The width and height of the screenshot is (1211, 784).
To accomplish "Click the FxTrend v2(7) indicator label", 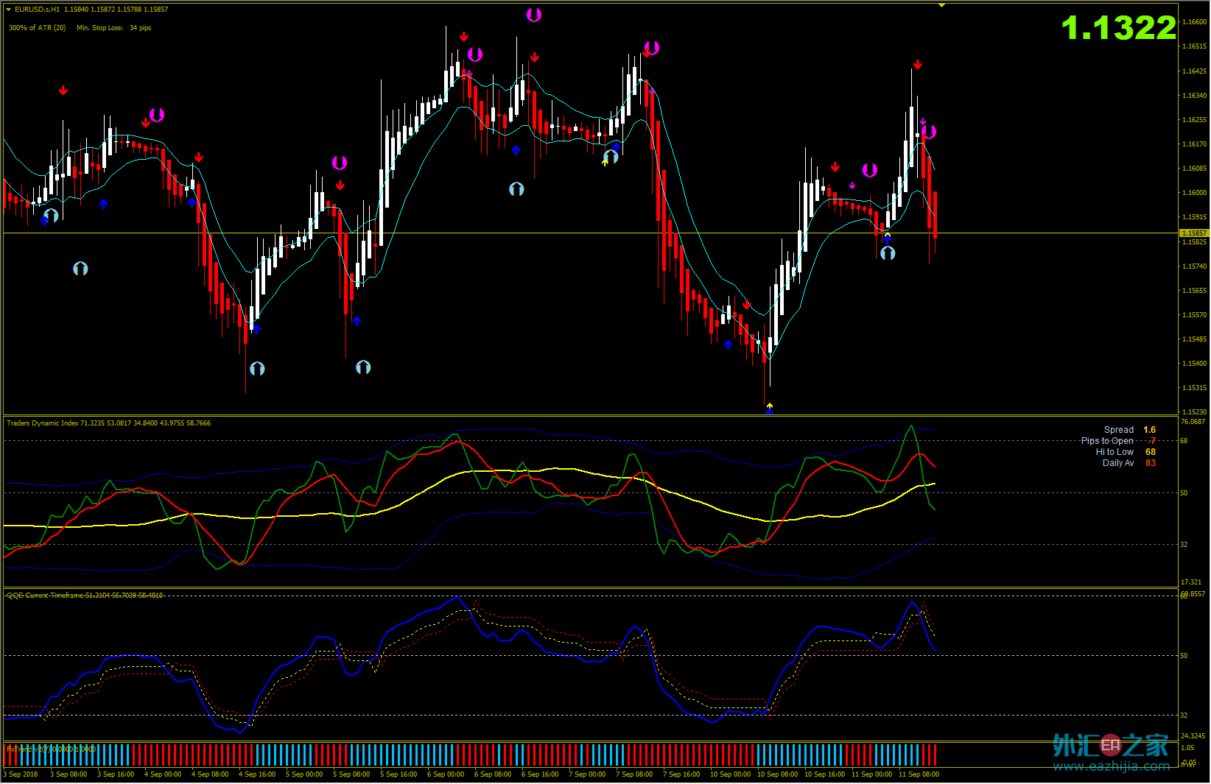I will tap(51, 749).
